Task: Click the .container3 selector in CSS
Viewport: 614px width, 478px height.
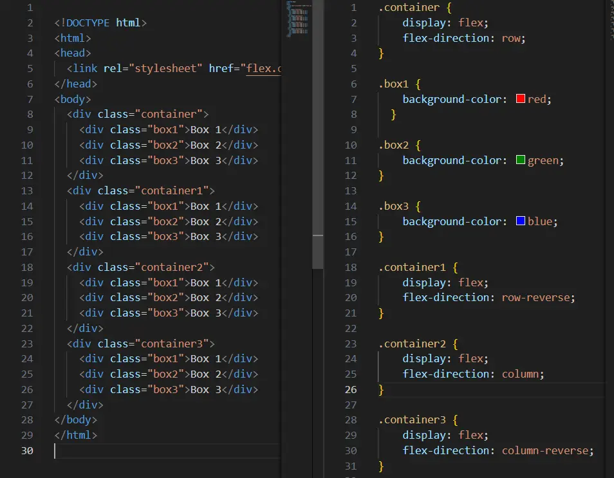Action: coord(413,419)
